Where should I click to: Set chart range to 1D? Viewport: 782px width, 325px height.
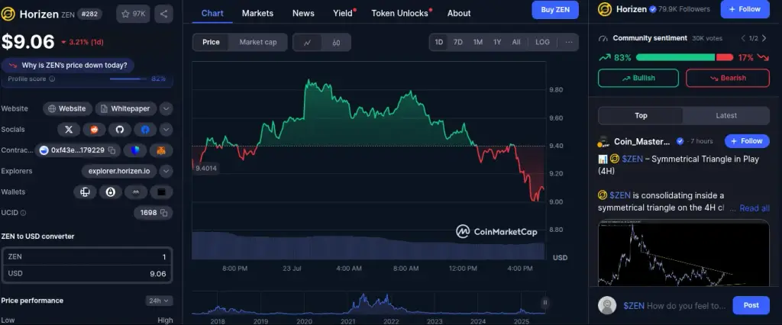click(x=439, y=43)
